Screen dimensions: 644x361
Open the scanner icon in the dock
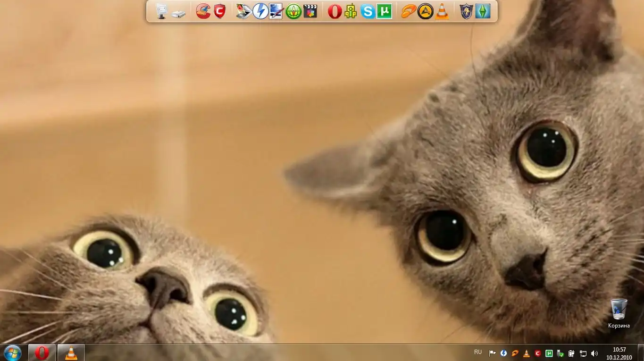[x=243, y=11]
